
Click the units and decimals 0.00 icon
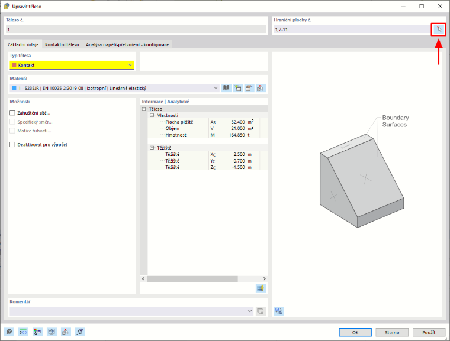(23, 332)
